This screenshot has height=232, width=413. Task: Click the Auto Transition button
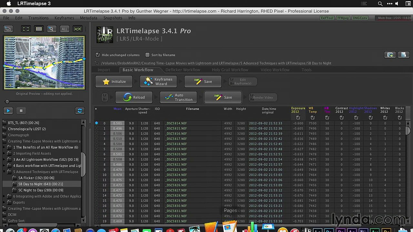point(178,97)
